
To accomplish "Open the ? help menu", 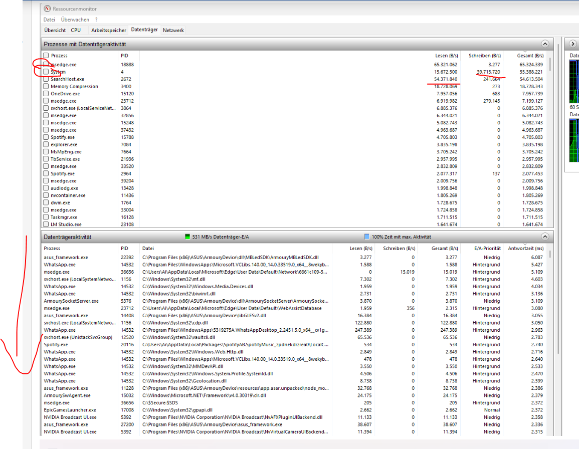I will pos(96,20).
